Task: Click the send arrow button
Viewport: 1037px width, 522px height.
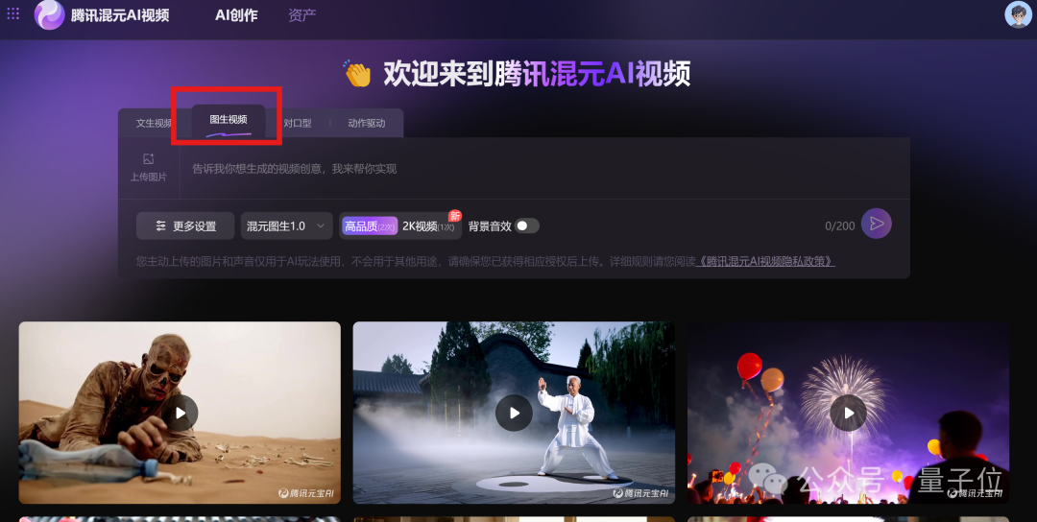Action: click(877, 224)
